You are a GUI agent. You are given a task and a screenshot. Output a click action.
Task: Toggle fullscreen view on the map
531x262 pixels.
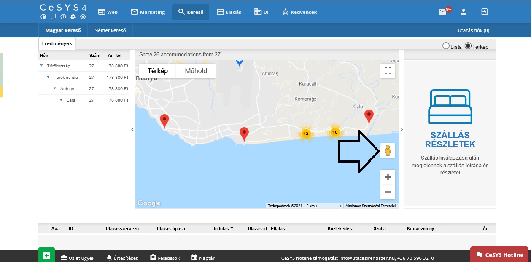pyautogui.click(x=388, y=71)
